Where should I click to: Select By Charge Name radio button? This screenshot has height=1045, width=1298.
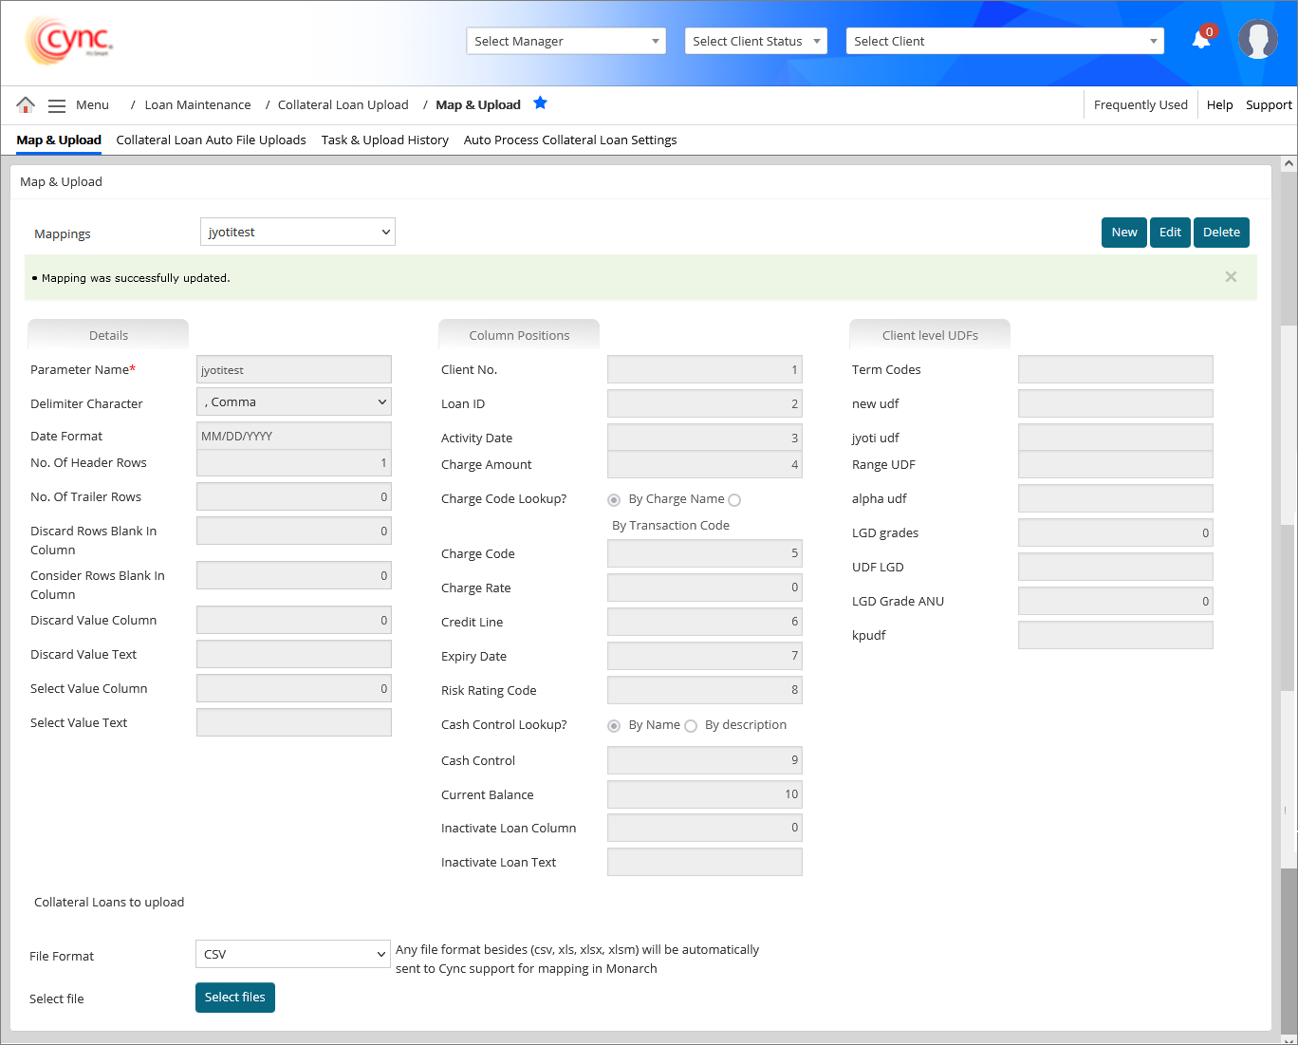tap(614, 500)
